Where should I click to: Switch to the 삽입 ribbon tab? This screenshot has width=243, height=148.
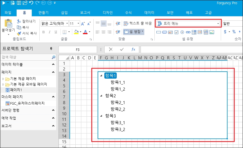pos(64,13)
